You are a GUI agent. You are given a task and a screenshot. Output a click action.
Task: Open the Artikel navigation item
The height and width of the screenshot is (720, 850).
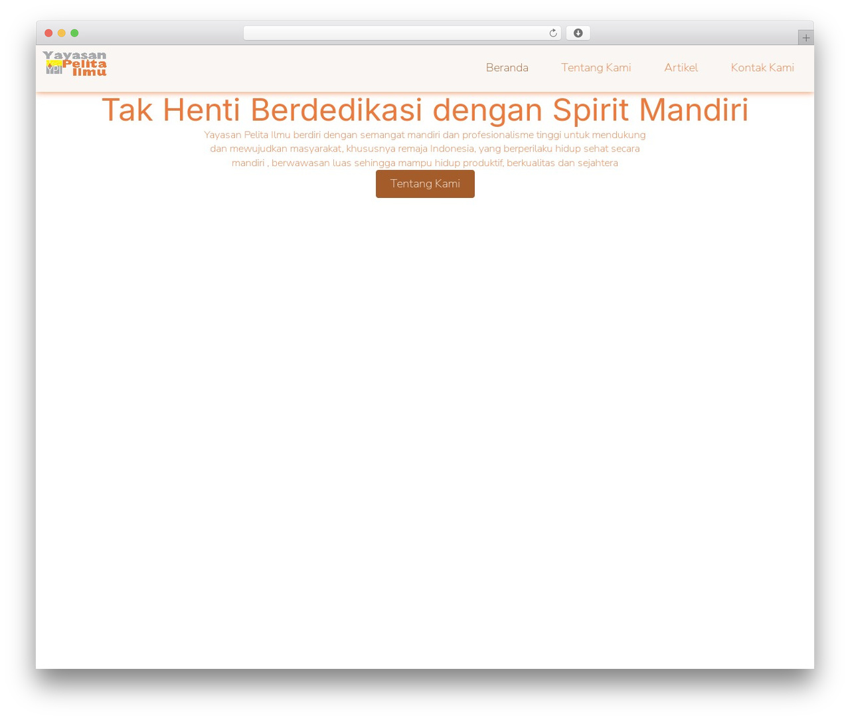click(681, 68)
